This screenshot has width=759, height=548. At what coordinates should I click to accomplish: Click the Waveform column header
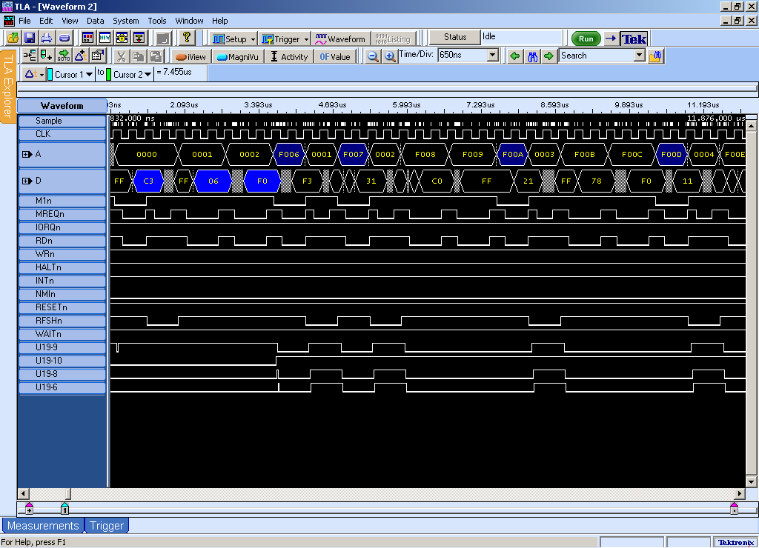pyautogui.click(x=62, y=105)
